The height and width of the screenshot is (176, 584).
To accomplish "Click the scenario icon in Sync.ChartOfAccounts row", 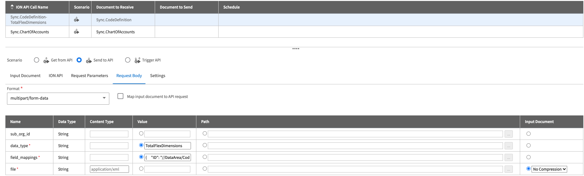I will tap(77, 32).
